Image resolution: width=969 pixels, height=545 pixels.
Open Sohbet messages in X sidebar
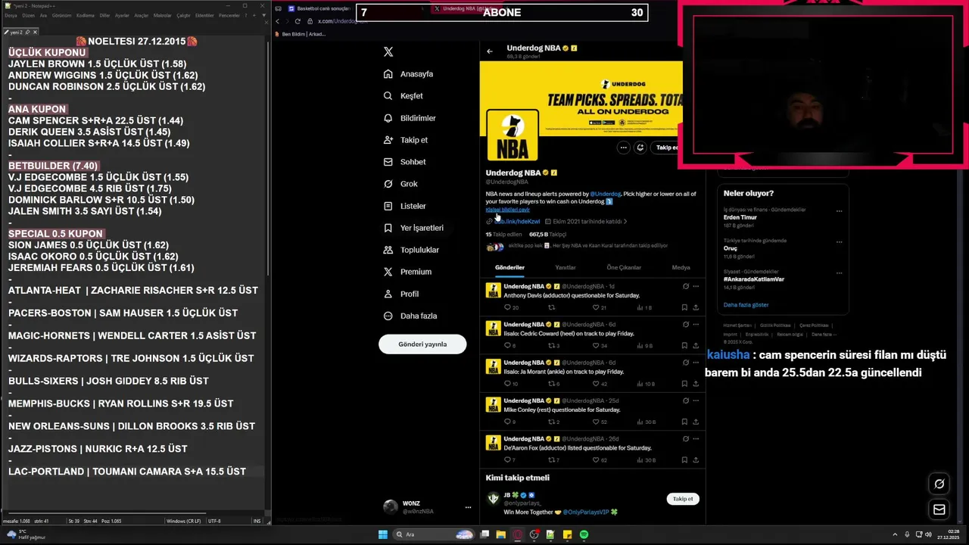point(405,162)
